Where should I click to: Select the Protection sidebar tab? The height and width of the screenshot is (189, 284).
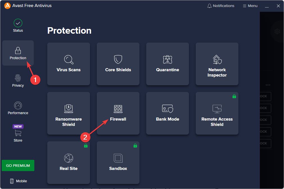(18, 53)
